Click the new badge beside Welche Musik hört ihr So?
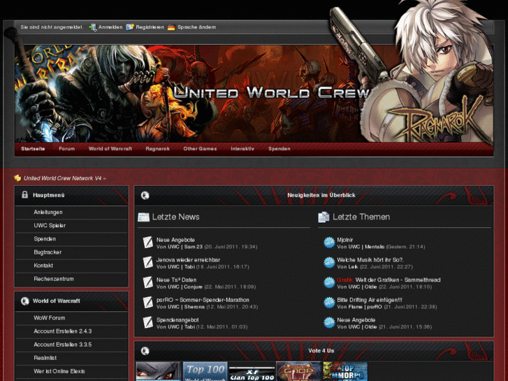The image size is (508, 381). pyautogui.click(x=329, y=263)
